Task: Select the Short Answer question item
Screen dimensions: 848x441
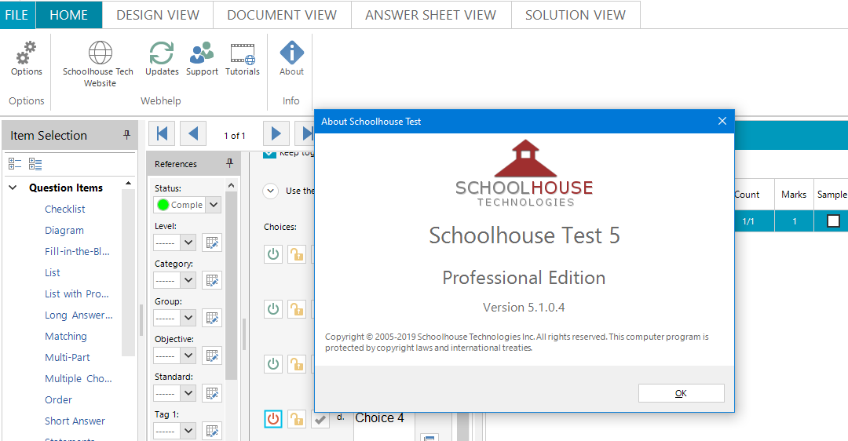Action: click(x=75, y=421)
